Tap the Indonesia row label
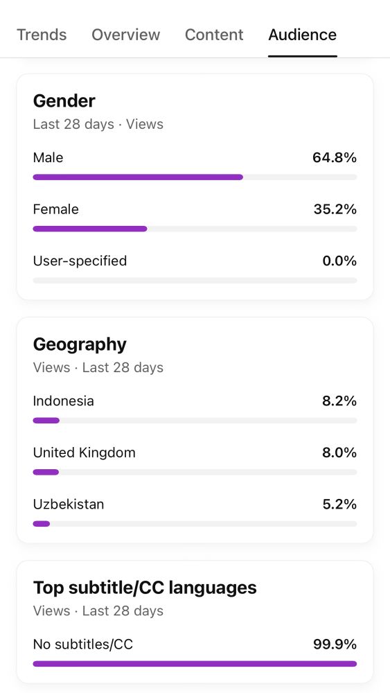This screenshot has width=390, height=693. click(64, 401)
